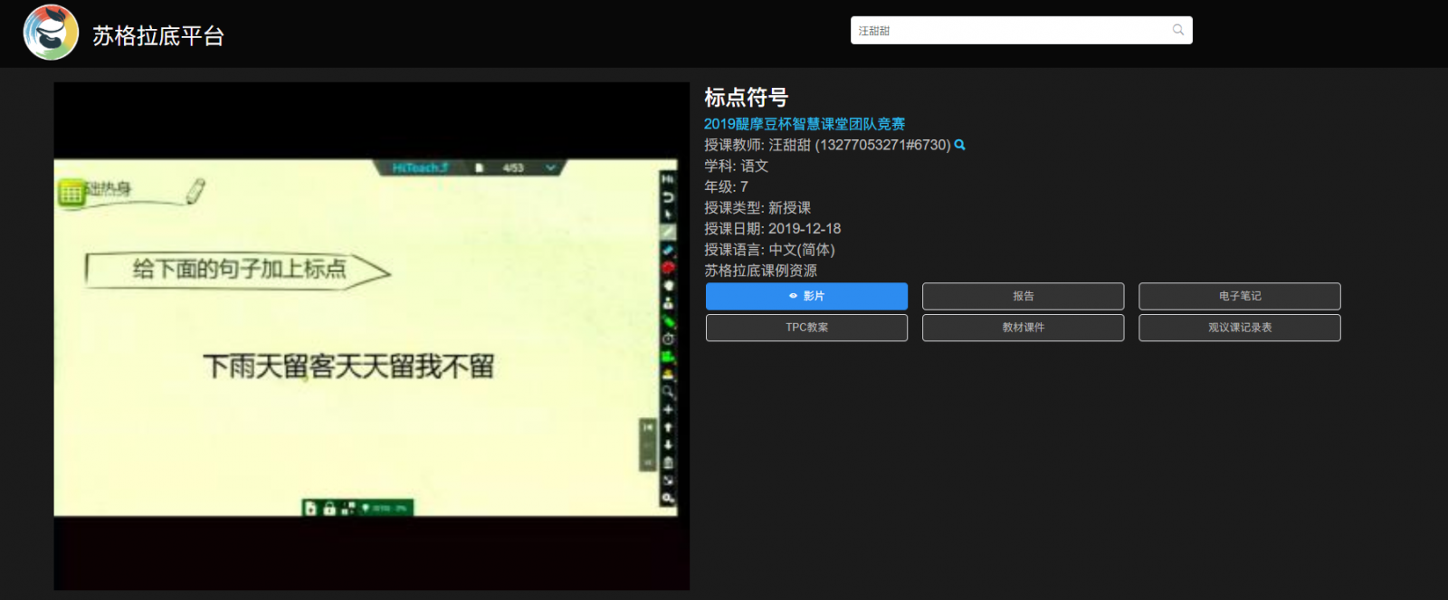Viewport: 1448px width, 600px height.
Task: Click the search icon beside teacher 汪甜甜
Action: pos(960,145)
